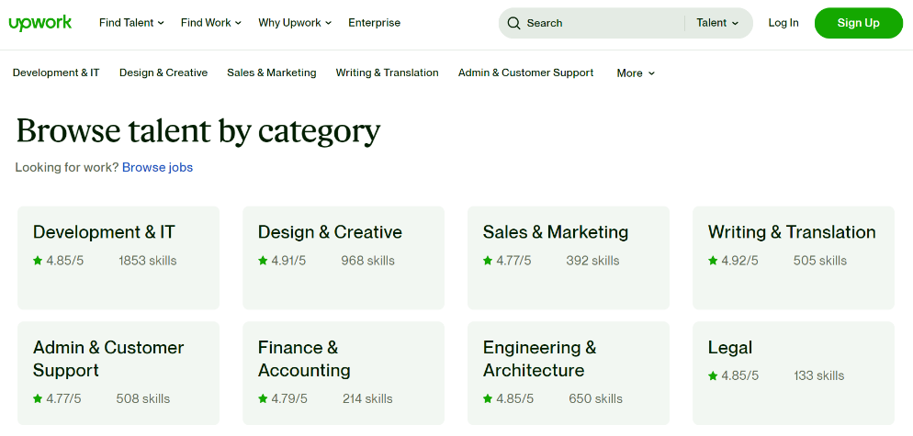Open Enterprise in the top navigation
This screenshot has height=436, width=913.
pyautogui.click(x=374, y=23)
